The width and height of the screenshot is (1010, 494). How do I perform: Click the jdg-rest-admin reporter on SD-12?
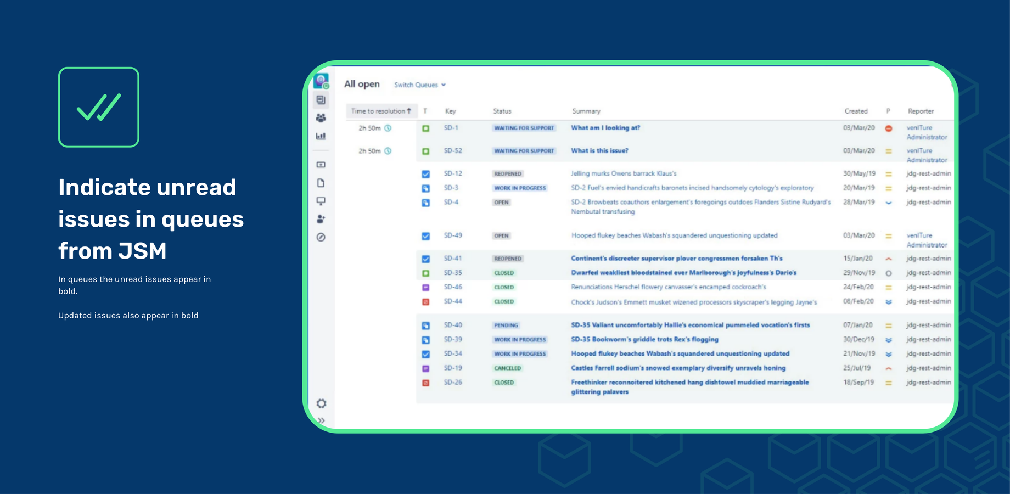coord(929,173)
